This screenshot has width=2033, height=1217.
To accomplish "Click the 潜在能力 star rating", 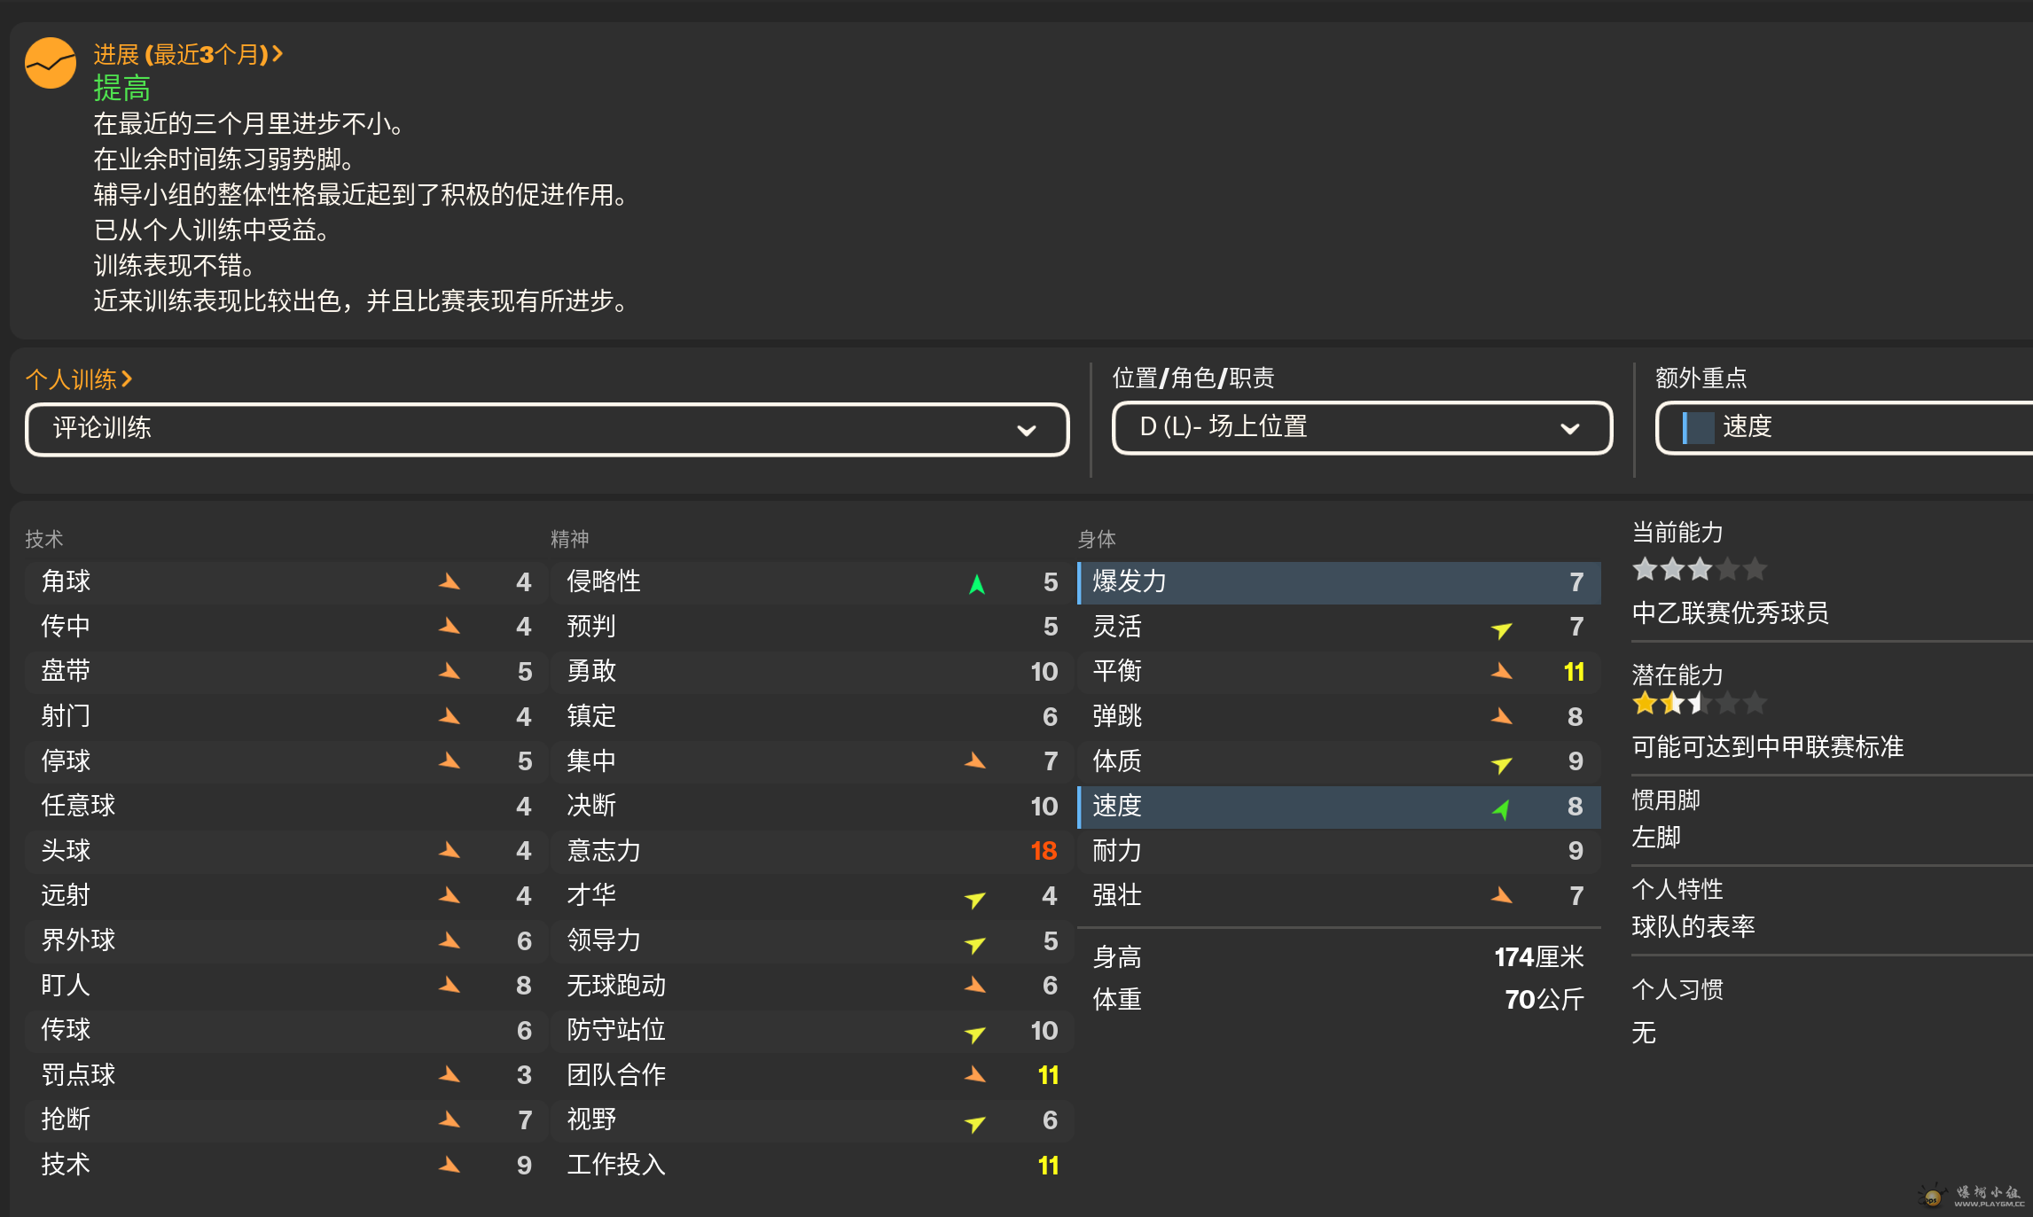I will pos(1700,703).
